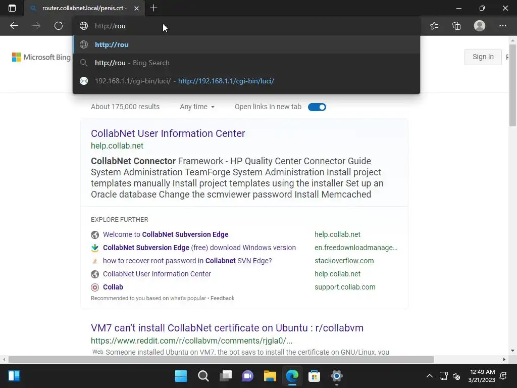The width and height of the screenshot is (517, 388).
Task: Click the Feedback link under recommendations
Action: 222,298
